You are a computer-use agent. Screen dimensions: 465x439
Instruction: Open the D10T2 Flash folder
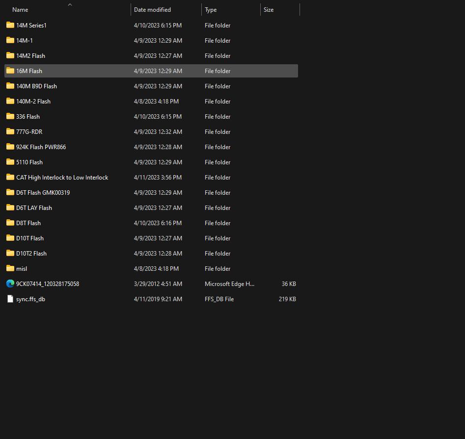pos(31,253)
